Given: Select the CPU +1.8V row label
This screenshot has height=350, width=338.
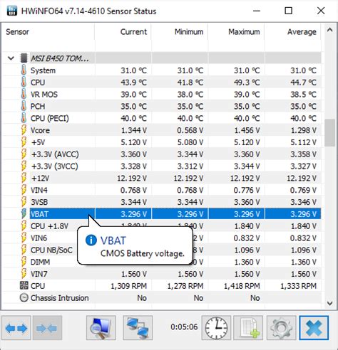Looking at the screenshot, I should pyautogui.click(x=49, y=226).
